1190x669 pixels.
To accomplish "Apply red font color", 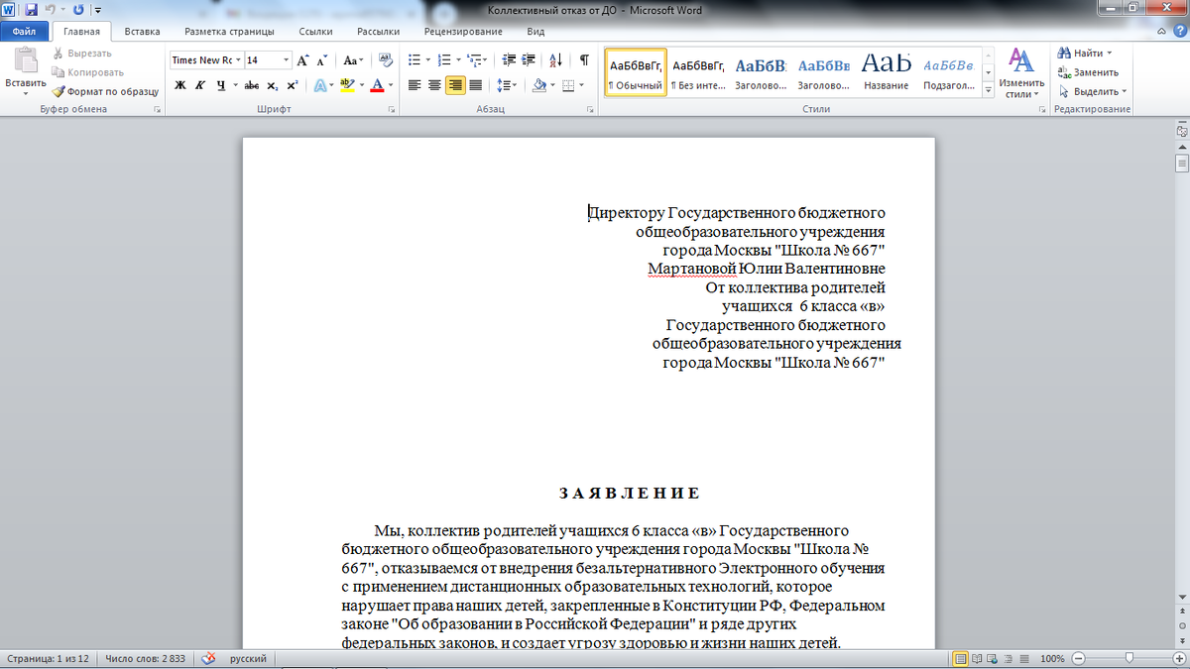I will coord(377,85).
